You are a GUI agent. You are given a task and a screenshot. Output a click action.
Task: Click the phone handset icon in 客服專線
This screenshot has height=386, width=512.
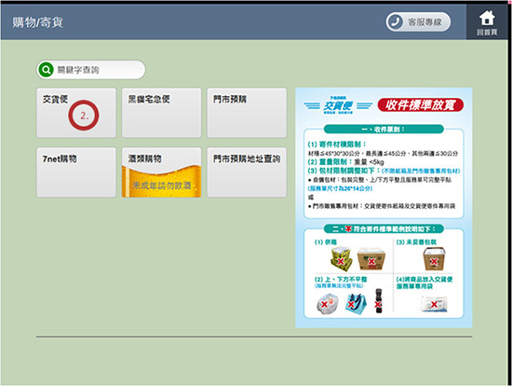[x=395, y=22]
